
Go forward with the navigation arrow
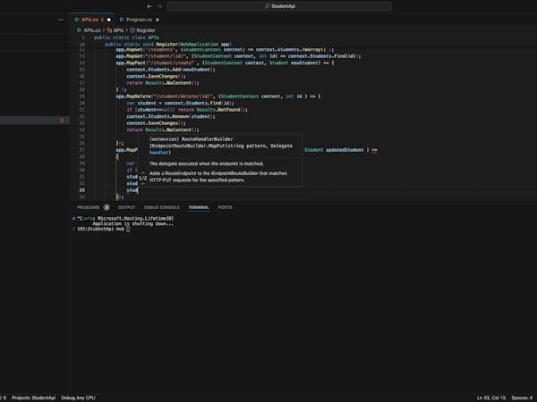click(159, 6)
